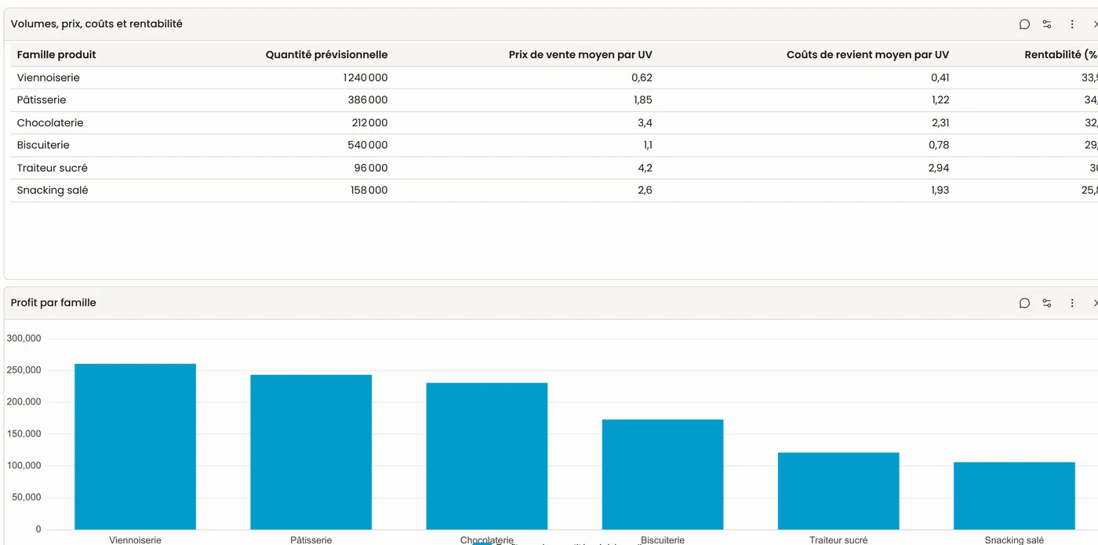1098x545 pixels.
Task: Select the Pâtisserie bar in the profit chart
Action: (311, 452)
